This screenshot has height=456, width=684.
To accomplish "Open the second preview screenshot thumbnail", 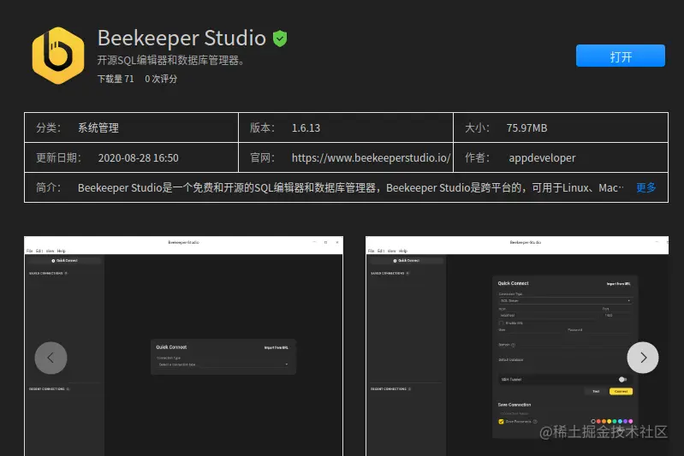I will (517, 346).
